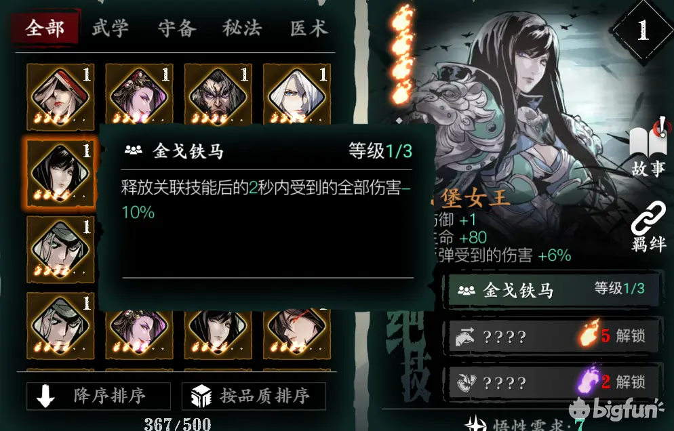Select the purple-haired woman portrait in top row
This screenshot has height=431, width=674.
click(x=139, y=95)
